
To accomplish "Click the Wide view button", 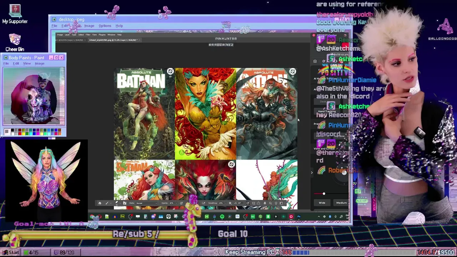I will (x=322, y=203).
